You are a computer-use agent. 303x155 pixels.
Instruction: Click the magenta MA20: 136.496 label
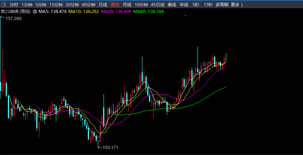click(116, 12)
